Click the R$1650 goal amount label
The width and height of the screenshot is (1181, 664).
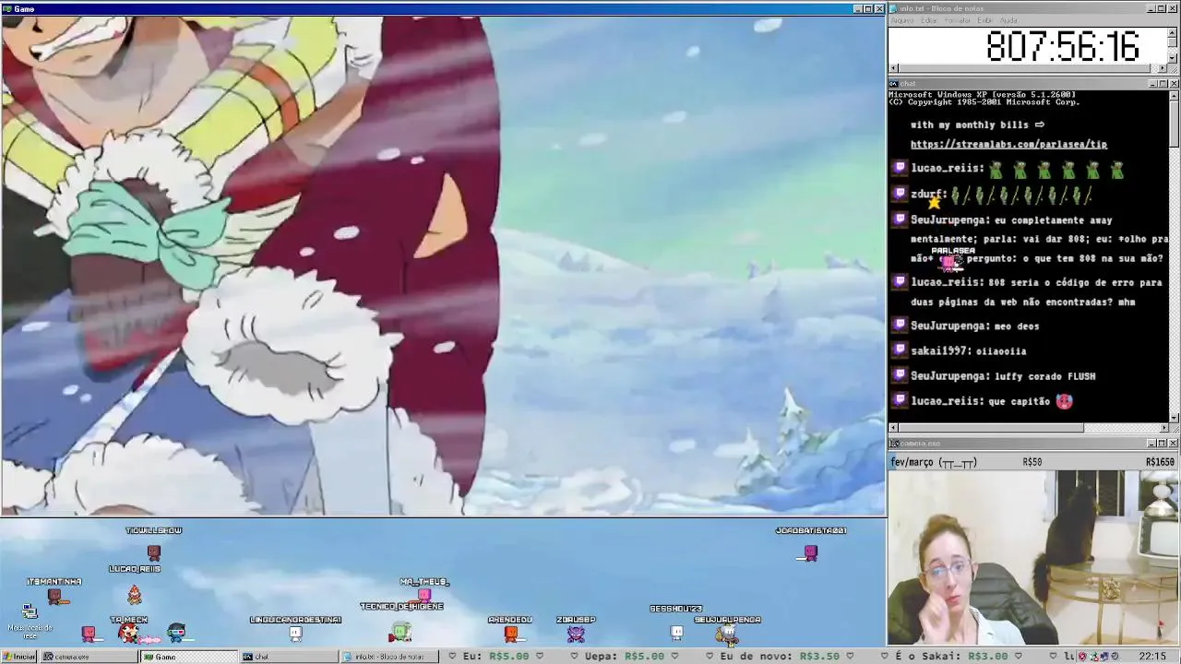pos(1160,462)
